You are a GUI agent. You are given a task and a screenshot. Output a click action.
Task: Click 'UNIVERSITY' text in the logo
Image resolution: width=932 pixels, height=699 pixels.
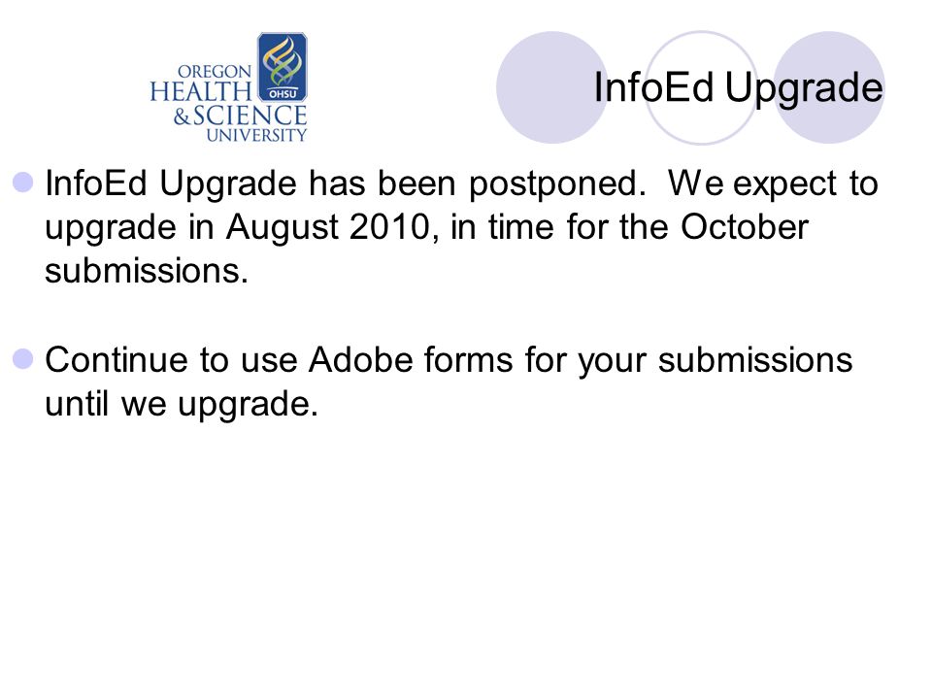click(256, 135)
